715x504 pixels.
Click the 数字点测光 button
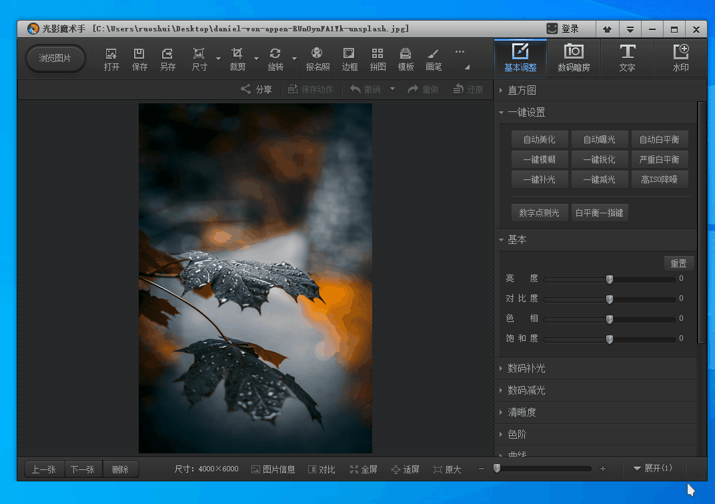pos(540,213)
